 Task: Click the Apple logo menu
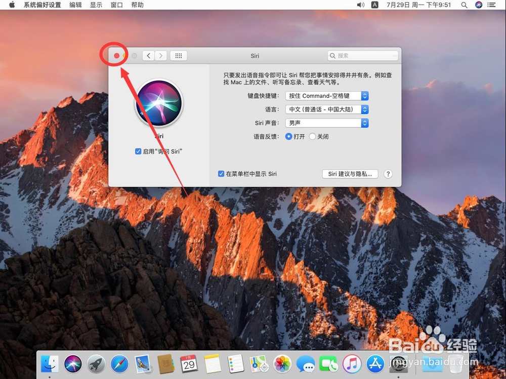click(12, 5)
